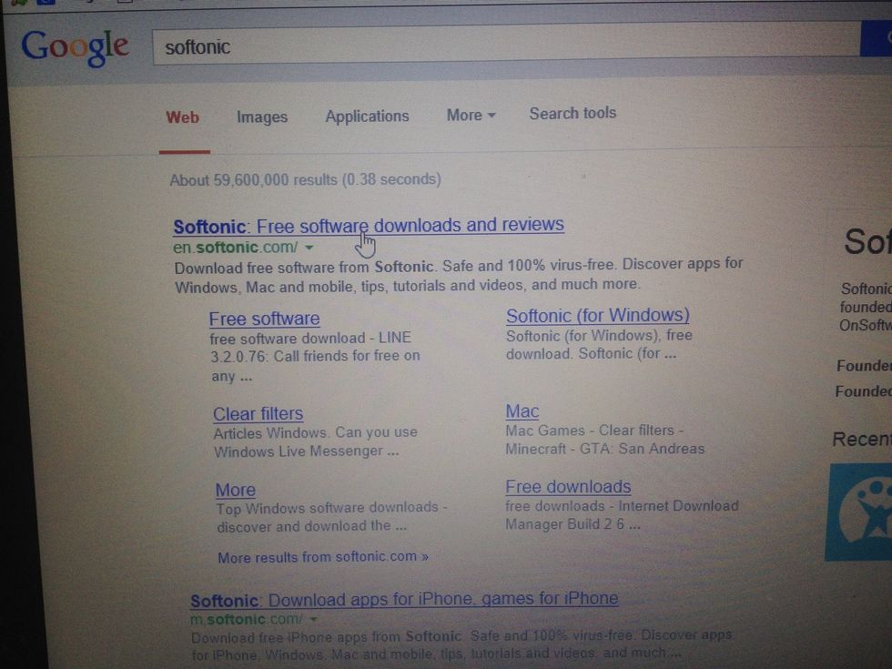This screenshot has height=669, width=892.
Task: Open the Applications search tab
Action: click(367, 117)
